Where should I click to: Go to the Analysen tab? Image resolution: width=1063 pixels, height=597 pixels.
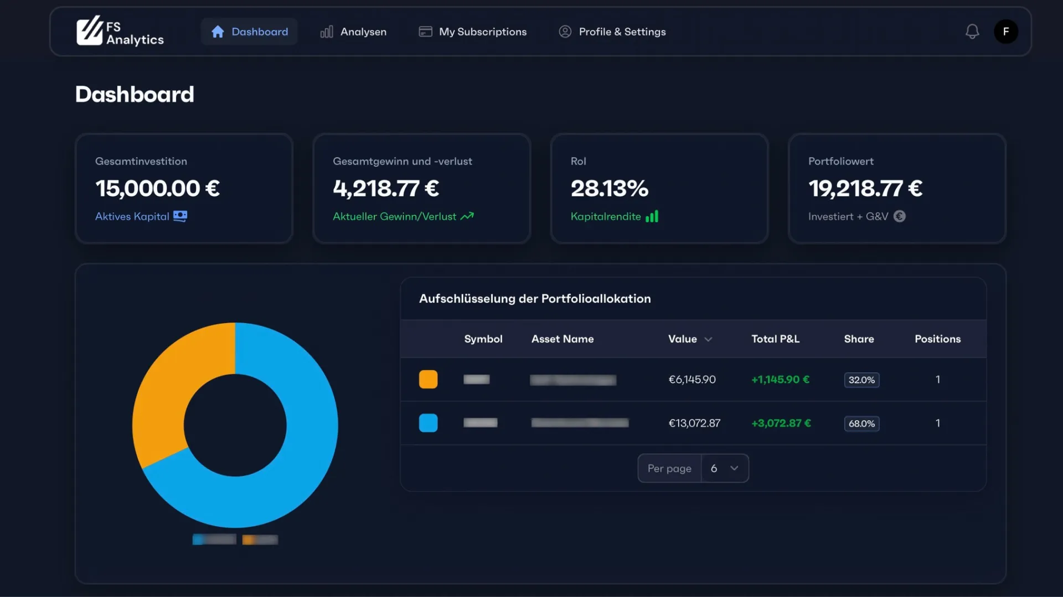(x=353, y=32)
